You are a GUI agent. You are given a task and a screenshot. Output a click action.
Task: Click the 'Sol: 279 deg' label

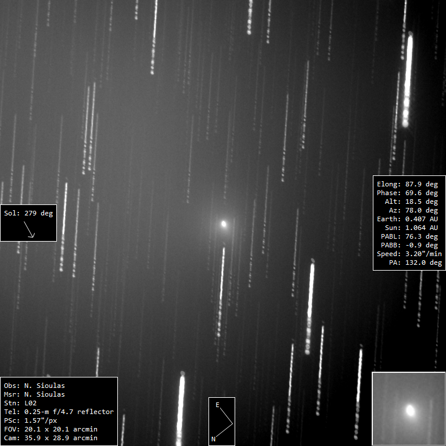28,213
